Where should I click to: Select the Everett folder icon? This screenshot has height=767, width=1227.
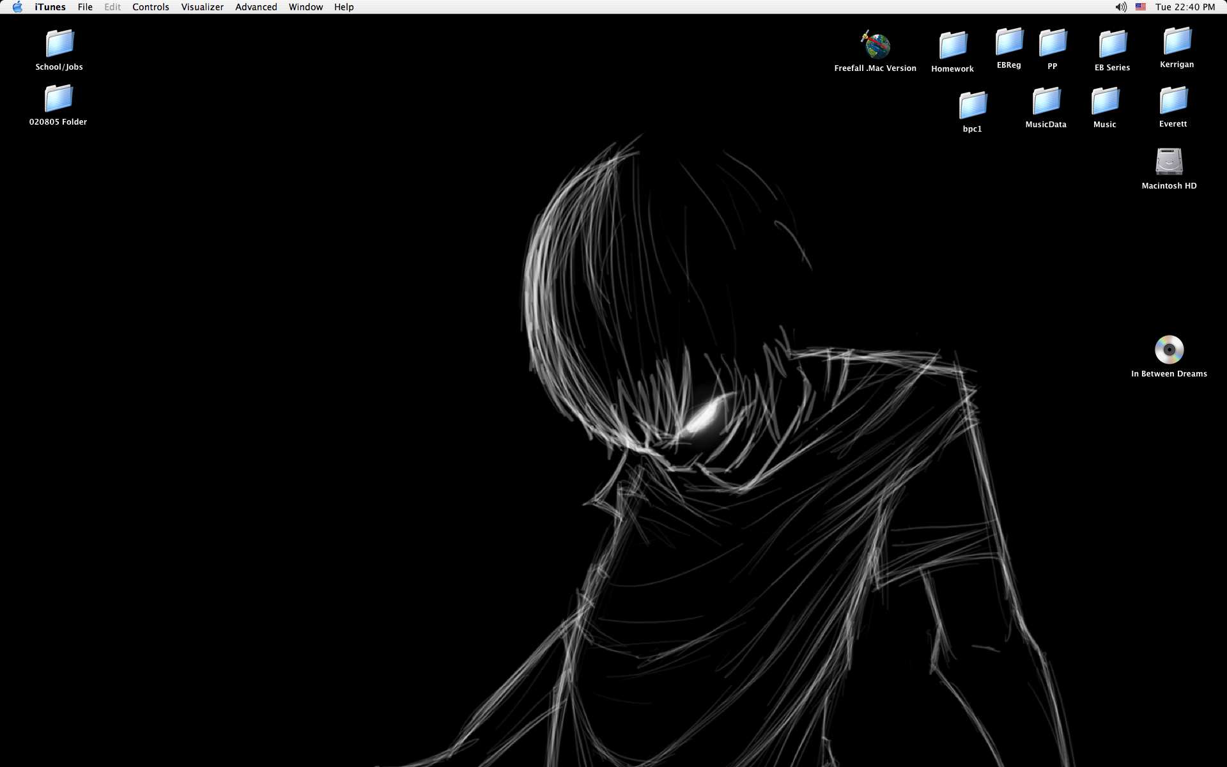click(x=1173, y=100)
